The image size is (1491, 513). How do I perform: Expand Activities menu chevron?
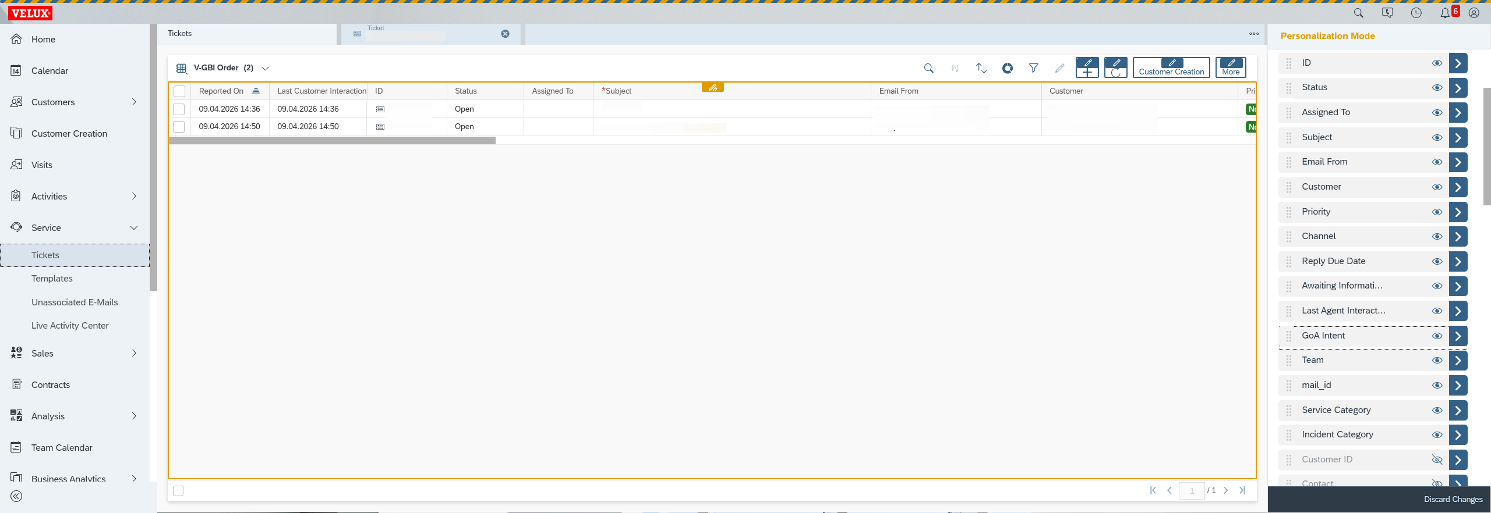click(x=134, y=196)
